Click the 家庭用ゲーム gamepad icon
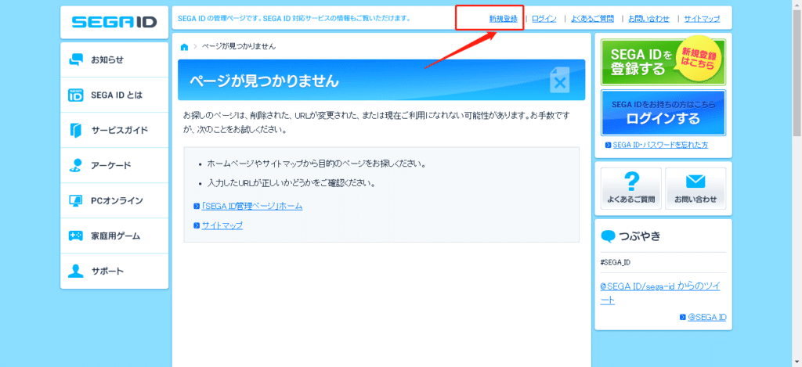 coord(76,236)
